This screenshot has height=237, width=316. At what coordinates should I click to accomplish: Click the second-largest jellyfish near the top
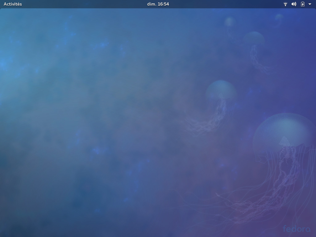[x=254, y=39]
